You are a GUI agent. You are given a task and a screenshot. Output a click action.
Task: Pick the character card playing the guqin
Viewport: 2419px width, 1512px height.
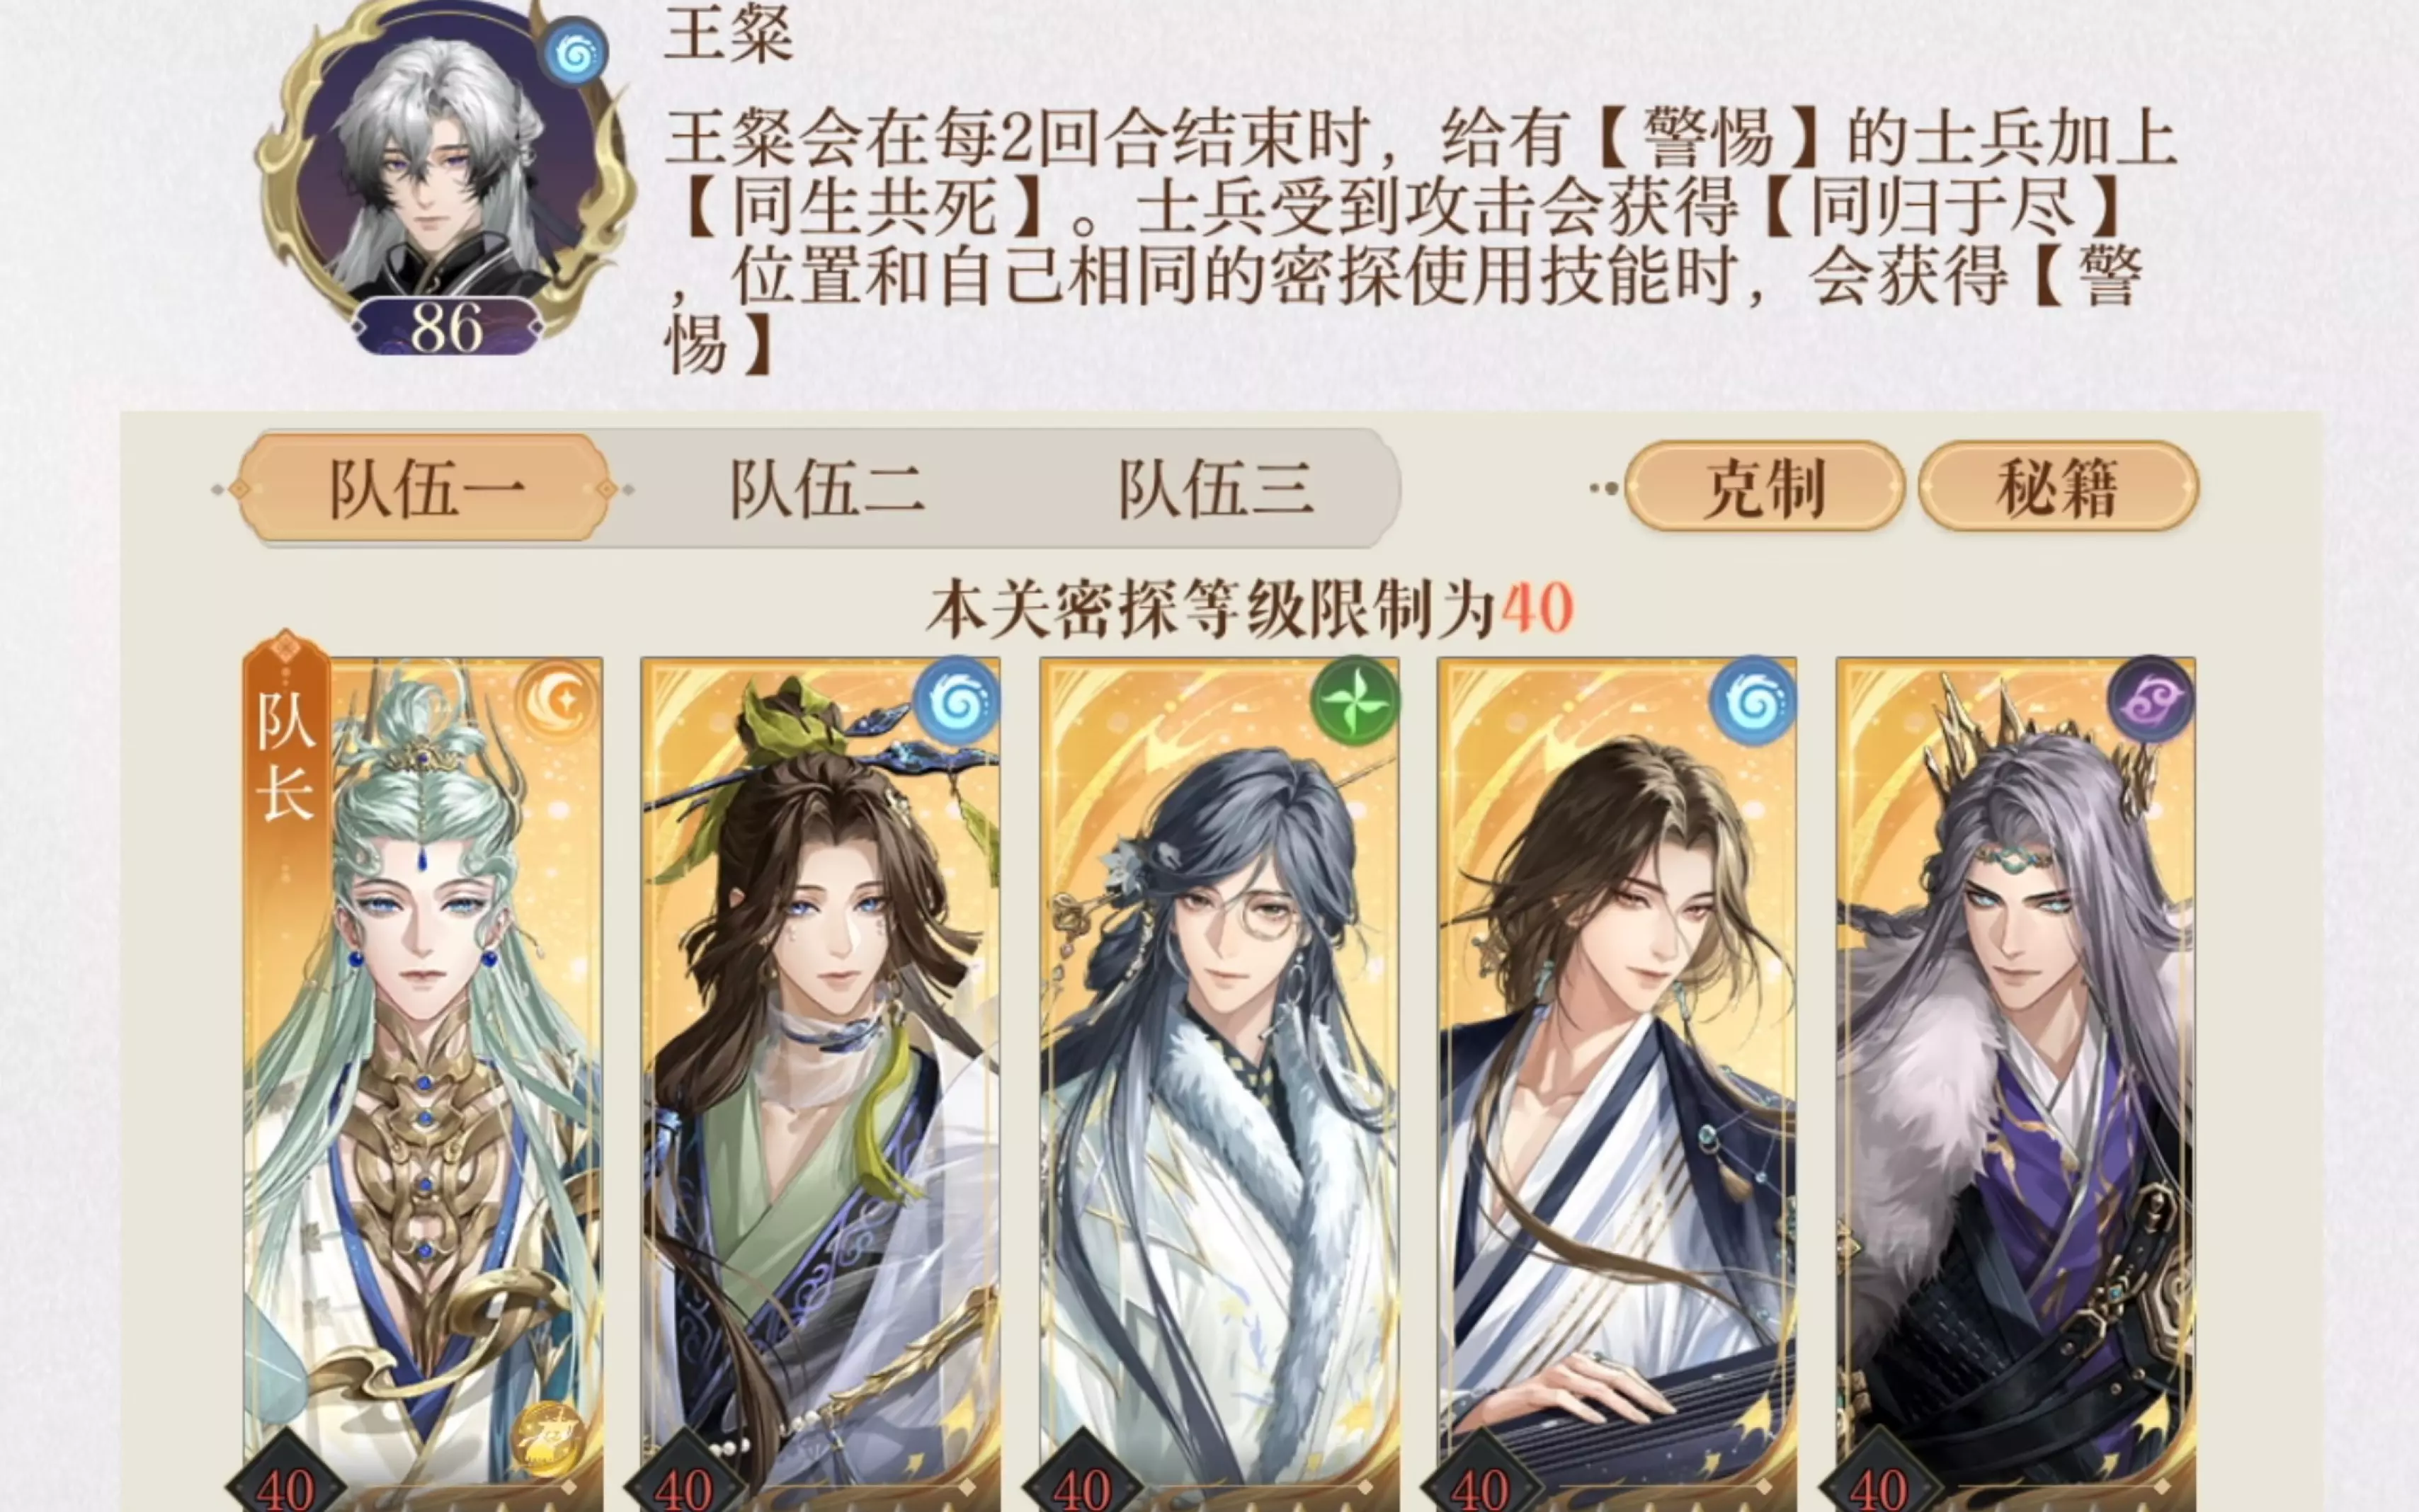1617,1084
